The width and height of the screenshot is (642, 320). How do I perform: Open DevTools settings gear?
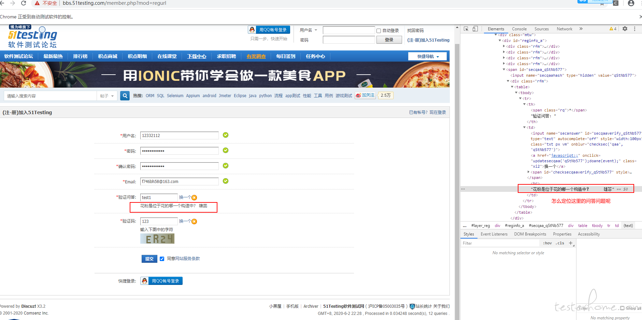pos(625,29)
